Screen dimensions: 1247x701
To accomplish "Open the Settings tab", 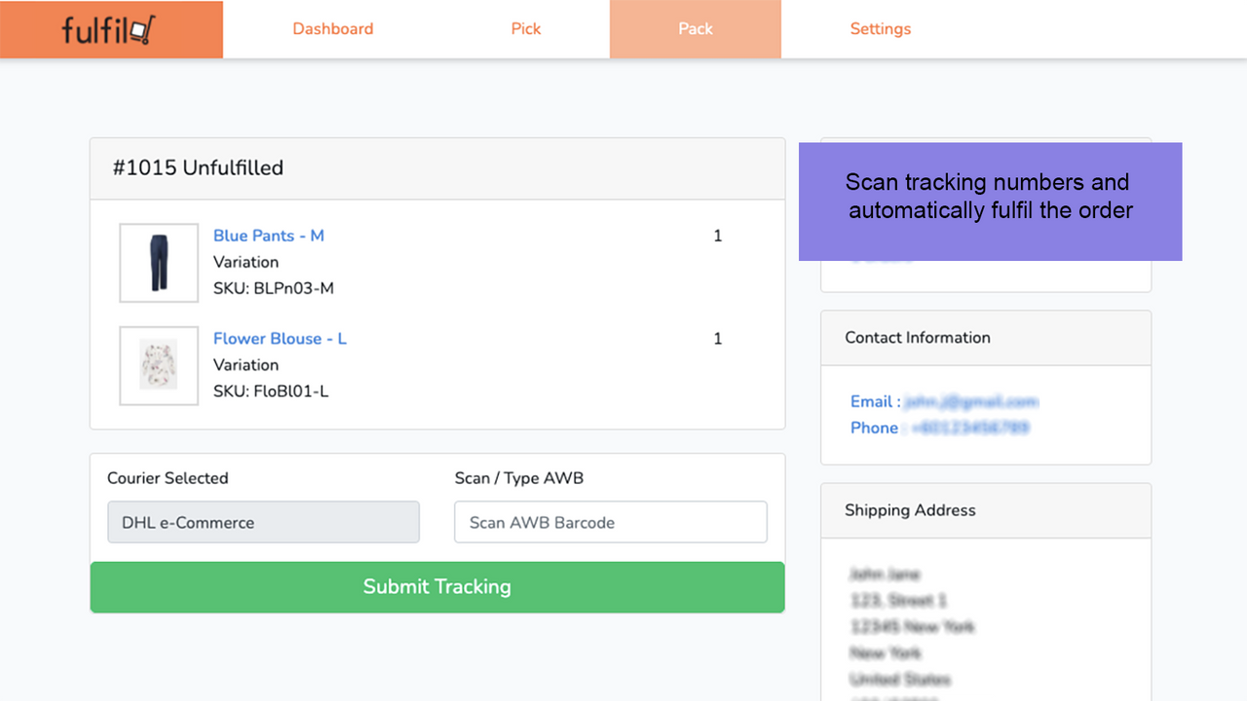I will click(x=881, y=29).
